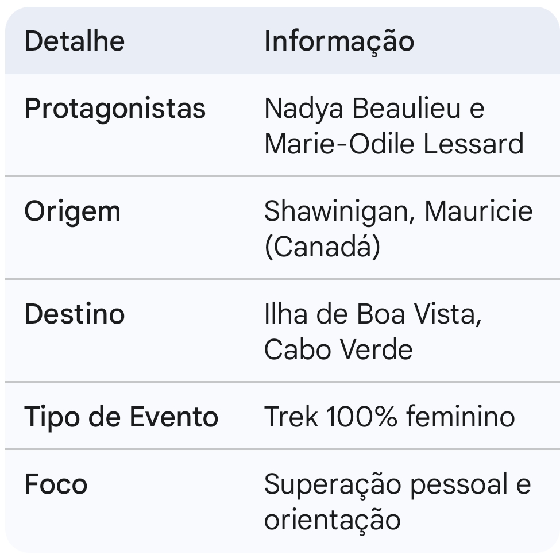This screenshot has height=554, width=560.
Task: Click the "Detalhe" column header
Action: point(74,41)
